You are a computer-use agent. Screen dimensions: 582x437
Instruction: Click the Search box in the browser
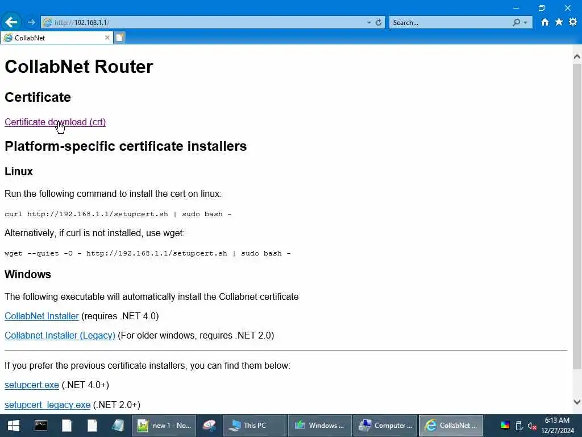coord(450,22)
